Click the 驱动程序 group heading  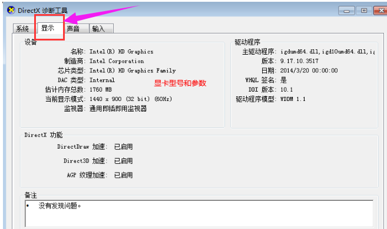click(x=247, y=42)
